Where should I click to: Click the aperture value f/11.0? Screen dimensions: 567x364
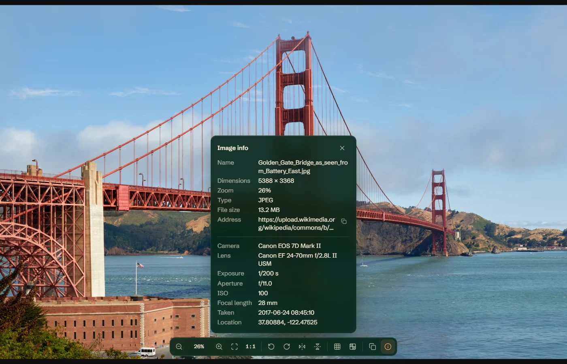pos(265,284)
